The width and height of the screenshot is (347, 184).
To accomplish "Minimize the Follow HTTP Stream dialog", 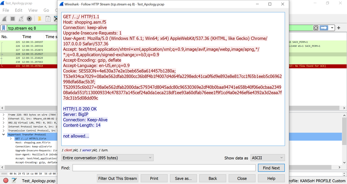I will (257, 4).
